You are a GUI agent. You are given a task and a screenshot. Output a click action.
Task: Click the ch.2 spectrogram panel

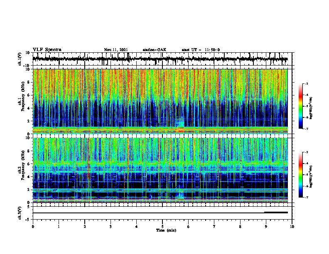click(x=160, y=170)
